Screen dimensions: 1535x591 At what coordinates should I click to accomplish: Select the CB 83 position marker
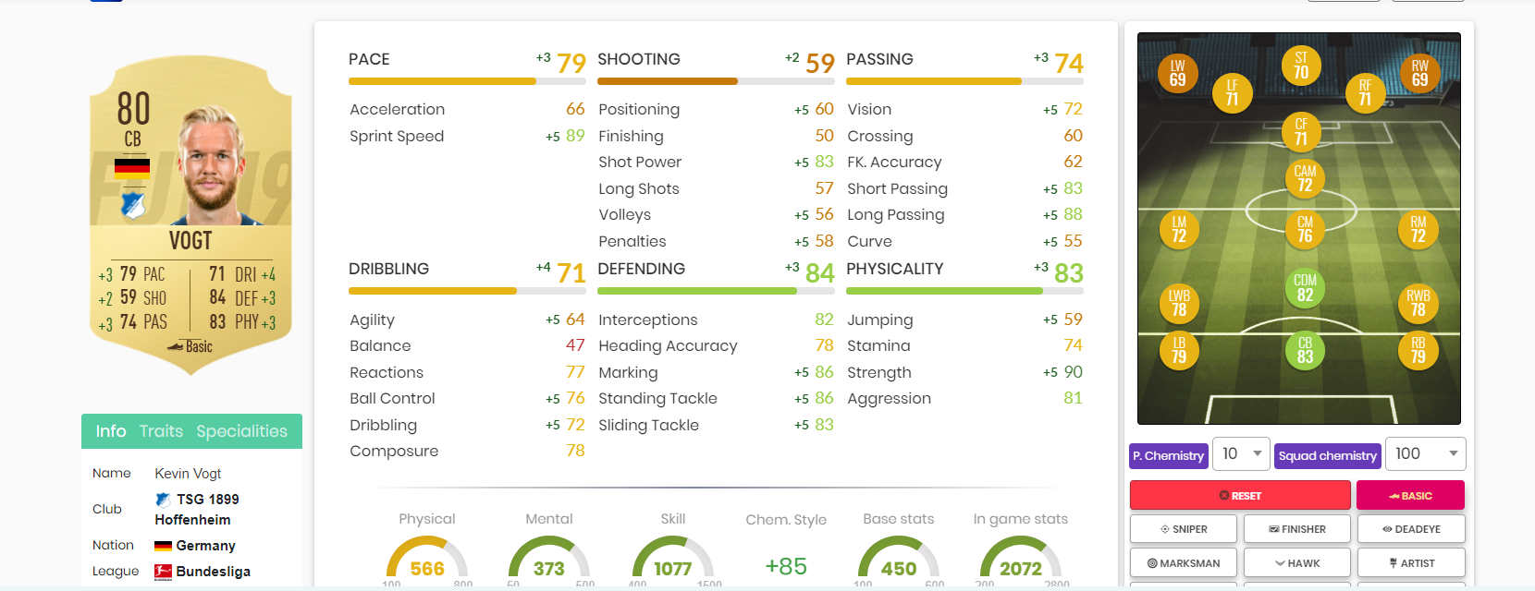[x=1305, y=350]
